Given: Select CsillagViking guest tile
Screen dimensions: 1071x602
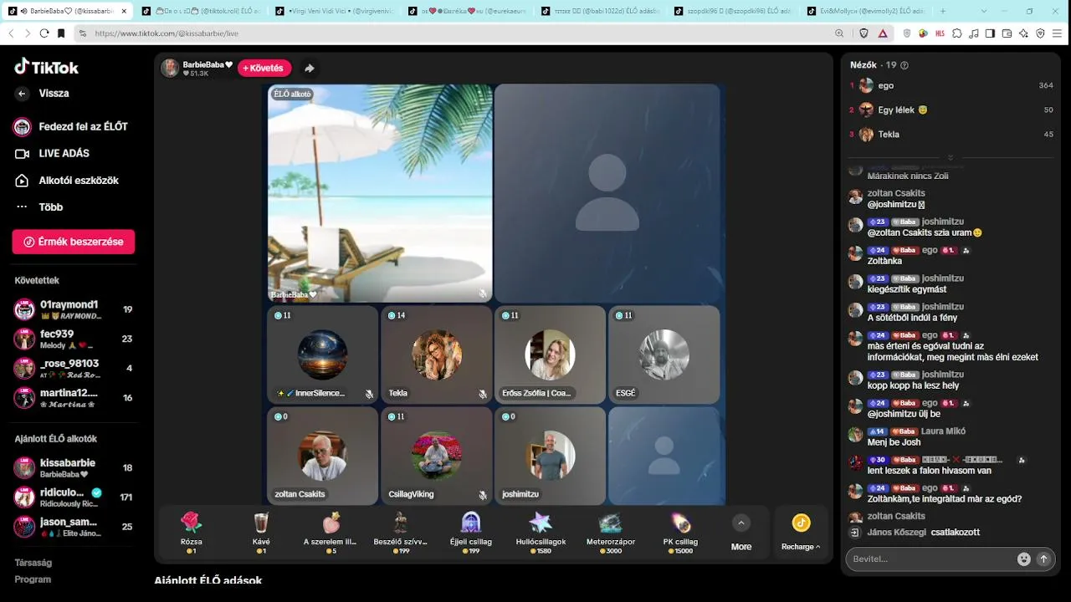Looking at the screenshot, I should coord(437,456).
